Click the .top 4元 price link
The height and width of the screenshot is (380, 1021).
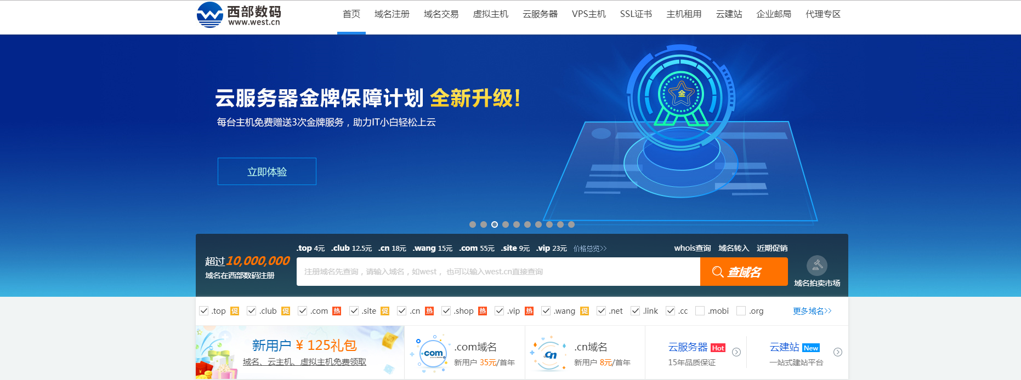(310, 248)
